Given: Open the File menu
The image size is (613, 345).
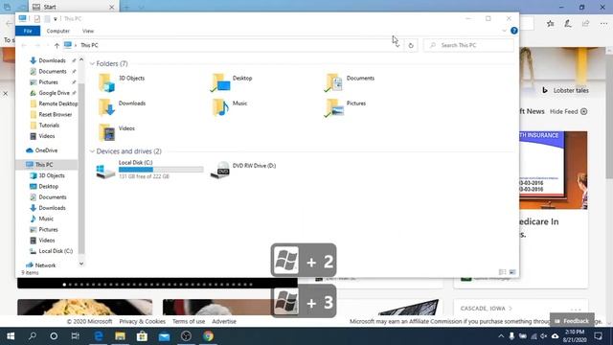Looking at the screenshot, I should 28,31.
